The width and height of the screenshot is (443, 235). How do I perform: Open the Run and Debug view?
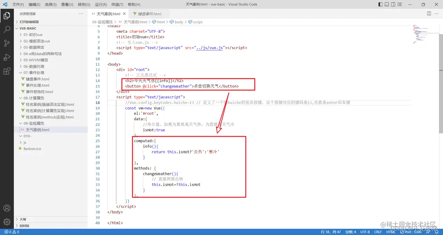pyautogui.click(x=7, y=57)
